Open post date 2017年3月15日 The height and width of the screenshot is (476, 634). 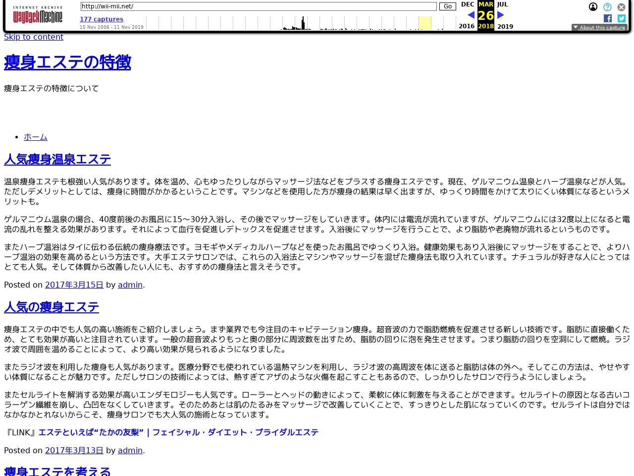74,285
